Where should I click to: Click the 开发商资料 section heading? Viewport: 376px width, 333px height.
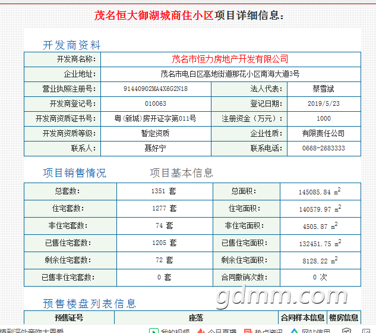pyautogui.click(x=72, y=45)
